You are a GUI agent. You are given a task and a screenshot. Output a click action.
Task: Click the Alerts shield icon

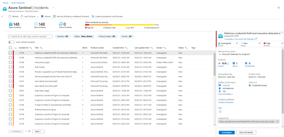coord(234,63)
